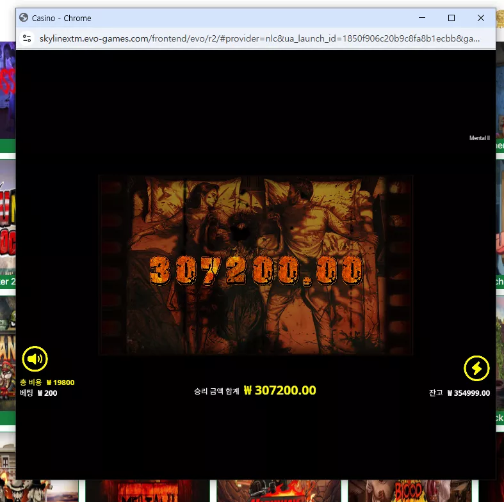
Task: Click the total cost ₩ 19800 text
Action: 47,382
